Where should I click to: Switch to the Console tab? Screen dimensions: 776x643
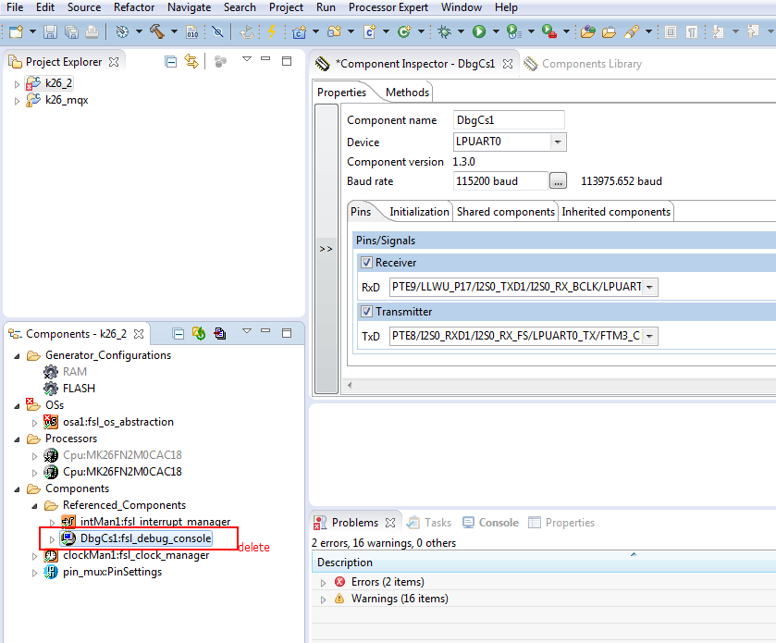[x=490, y=523]
